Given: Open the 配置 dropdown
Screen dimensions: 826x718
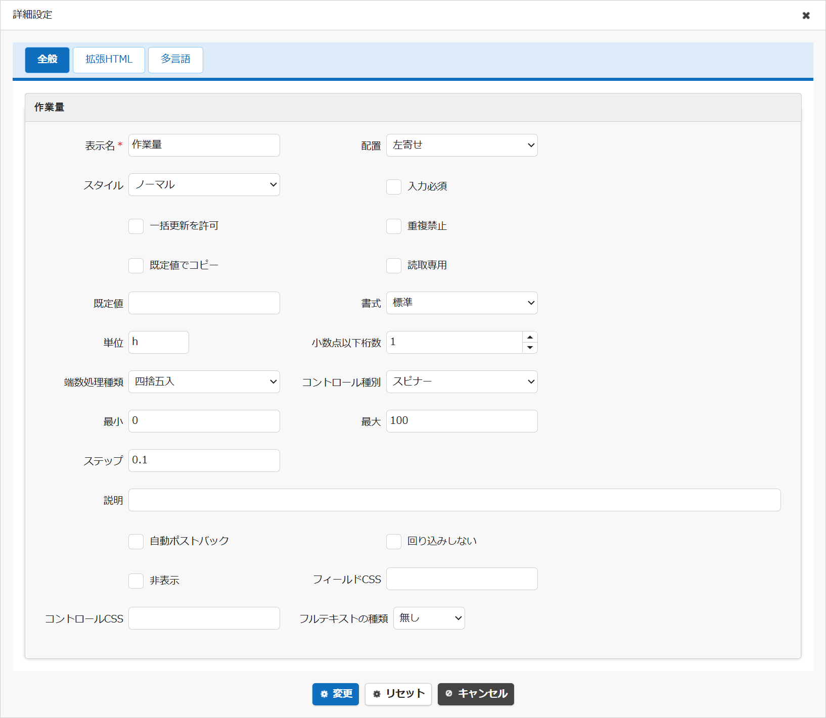Looking at the screenshot, I should click(462, 145).
